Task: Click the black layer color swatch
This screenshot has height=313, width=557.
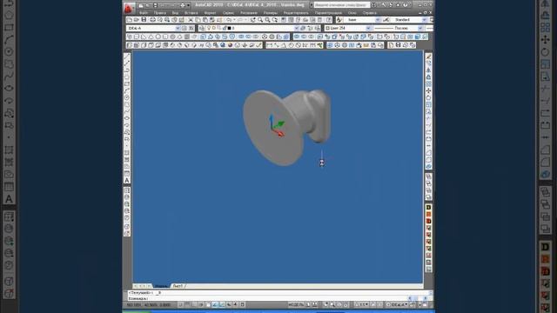Action: tap(229, 28)
